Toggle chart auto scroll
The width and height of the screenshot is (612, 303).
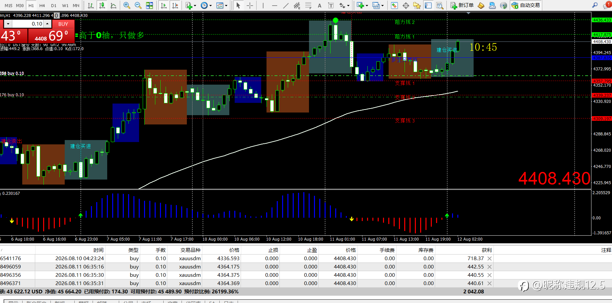pyautogui.click(x=164, y=5)
